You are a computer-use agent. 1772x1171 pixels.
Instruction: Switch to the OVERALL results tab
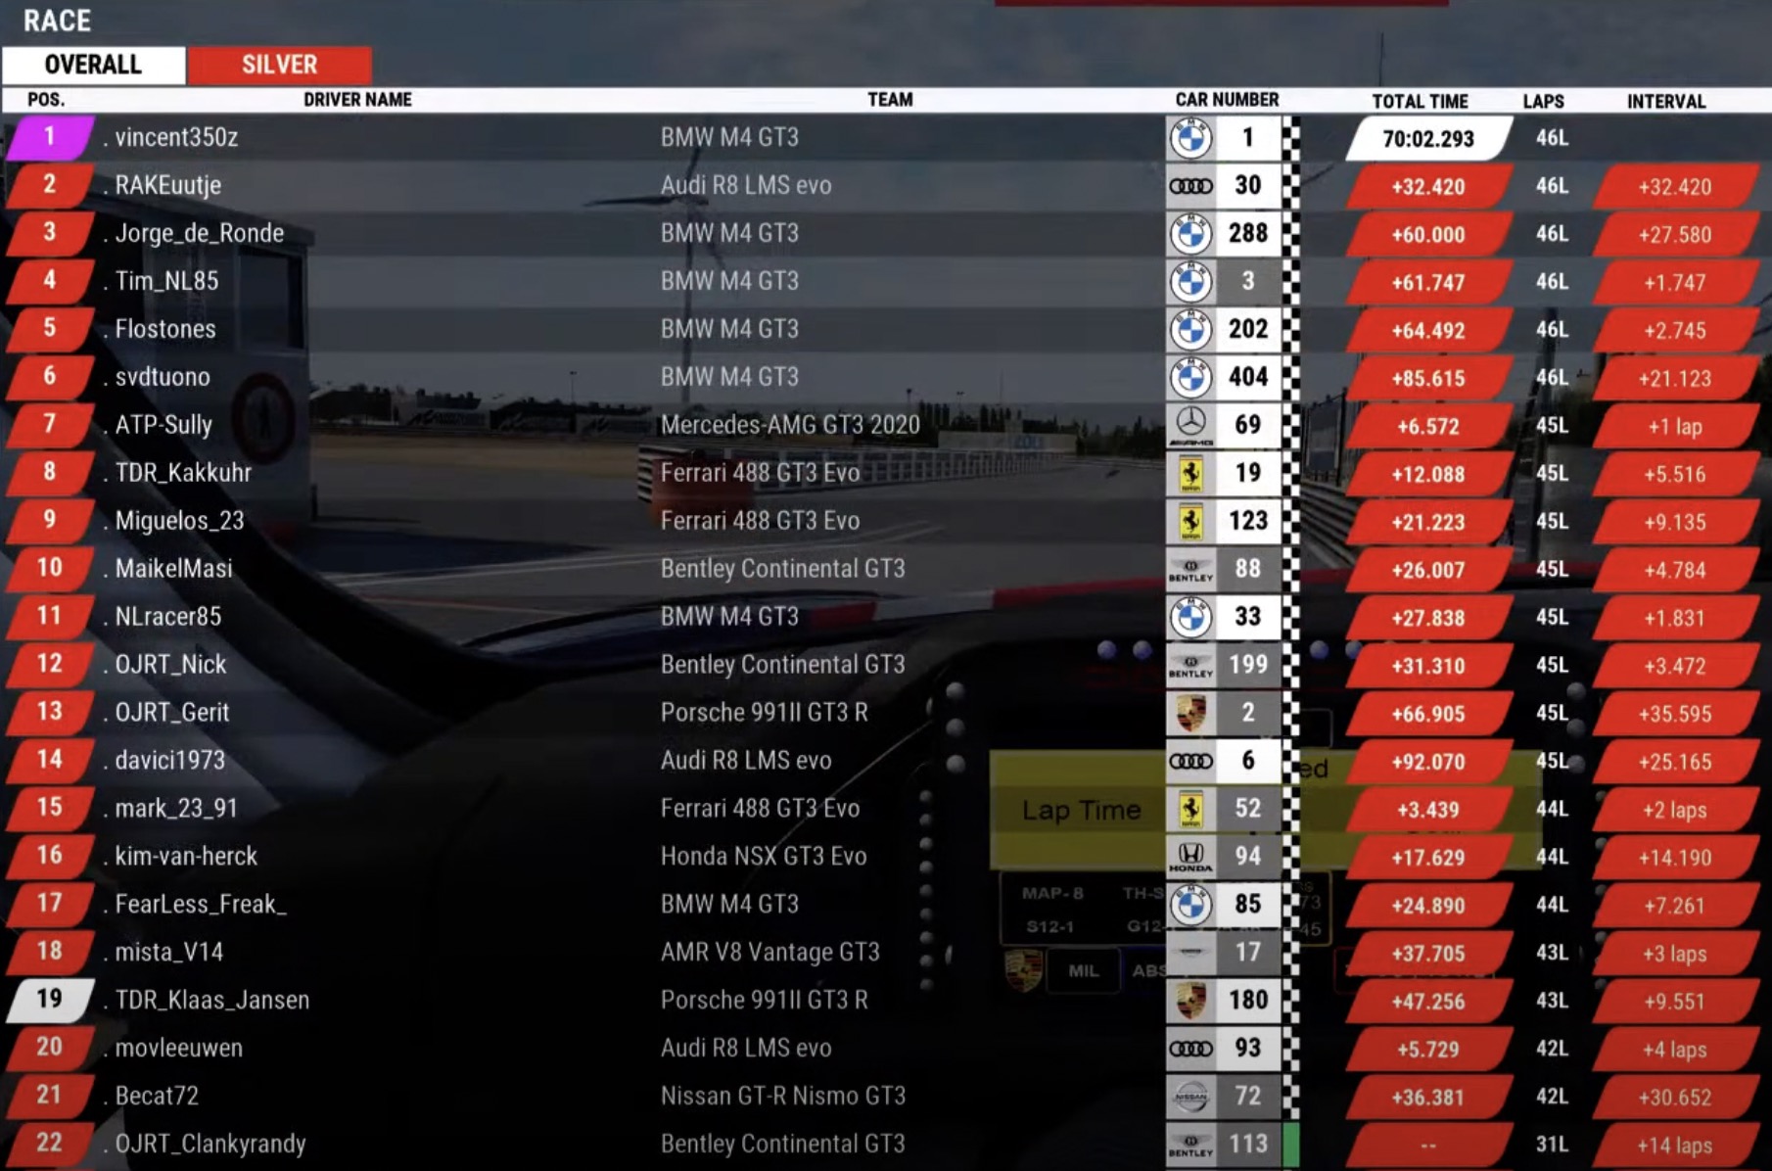93,65
